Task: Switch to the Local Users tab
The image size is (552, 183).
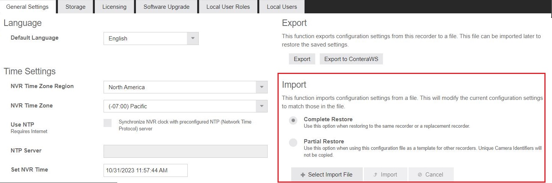Action: point(282,7)
